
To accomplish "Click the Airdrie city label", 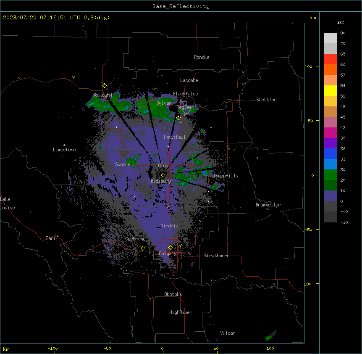I will 169,226.
